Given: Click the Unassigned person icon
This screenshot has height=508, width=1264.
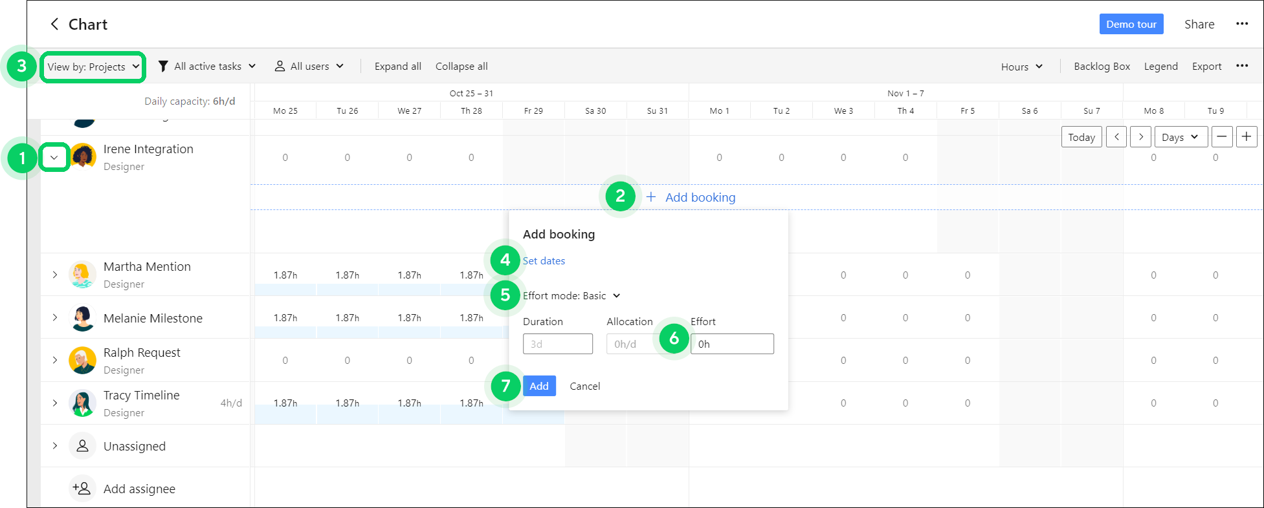Looking at the screenshot, I should point(83,446).
